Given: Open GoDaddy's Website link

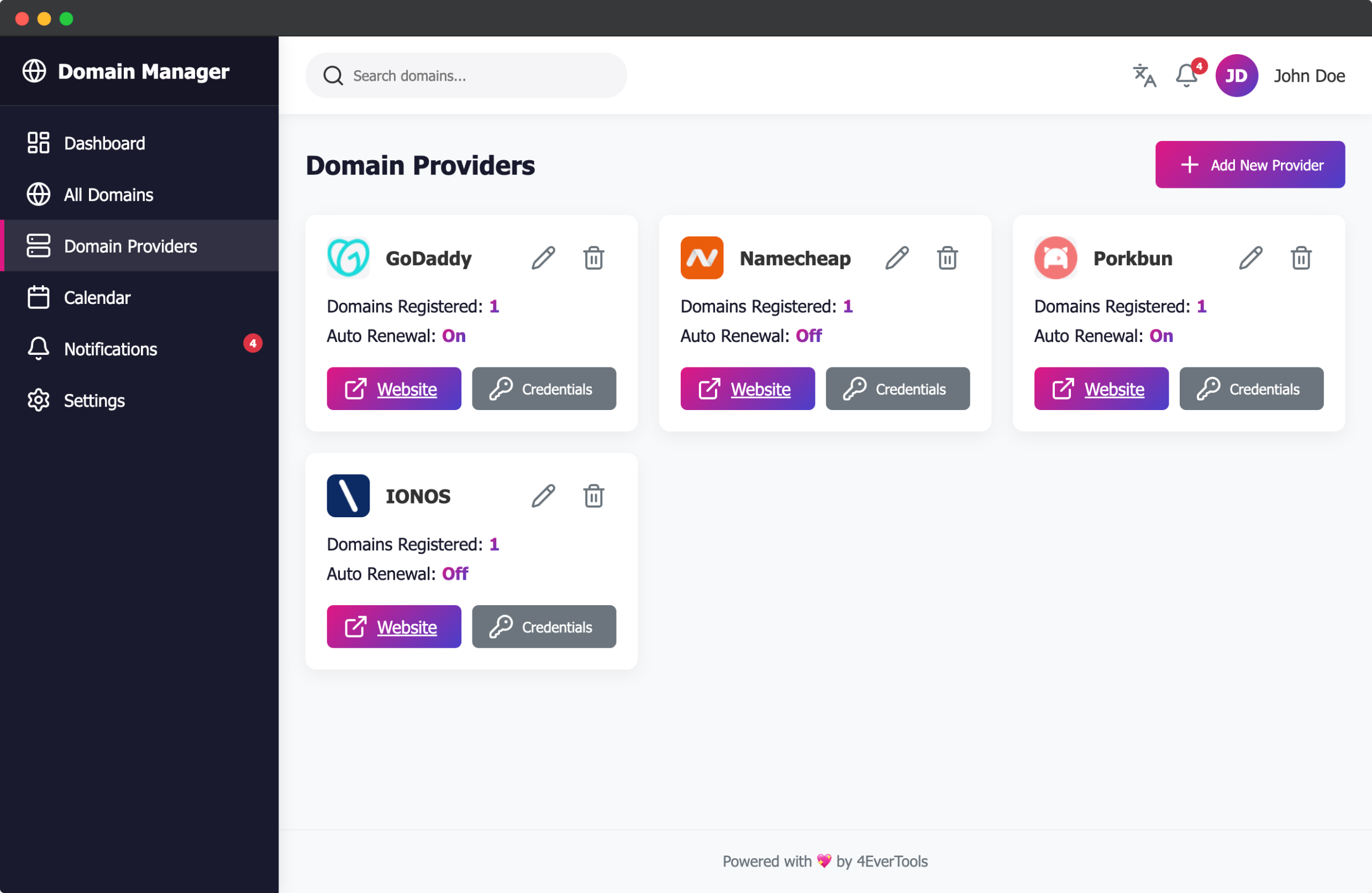Looking at the screenshot, I should click(394, 388).
